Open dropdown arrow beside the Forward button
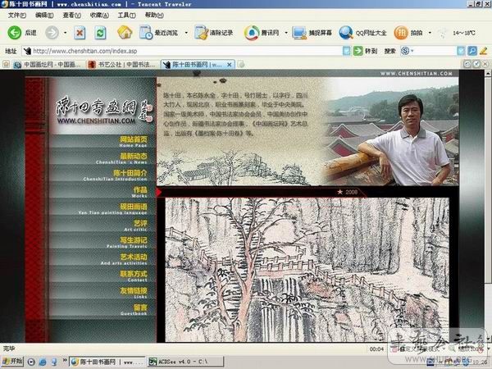The image size is (492, 369). point(65,33)
